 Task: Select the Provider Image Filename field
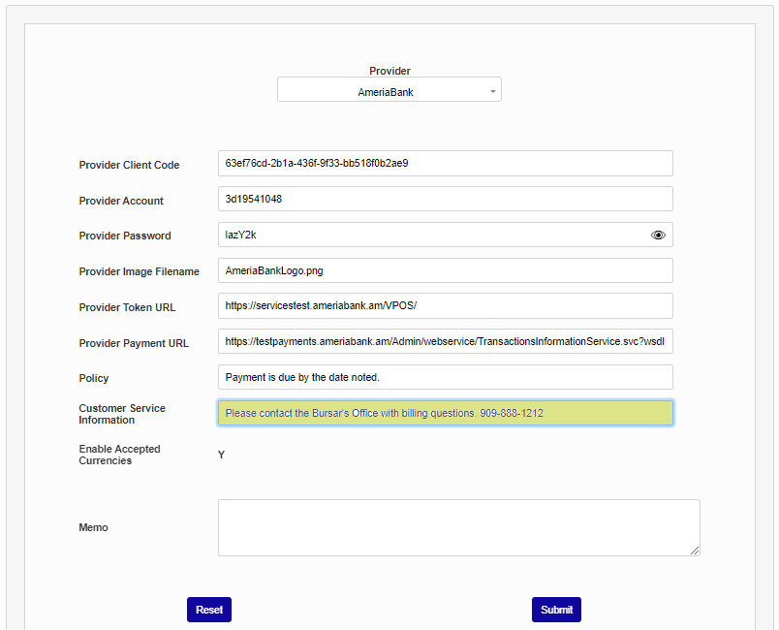tap(445, 271)
